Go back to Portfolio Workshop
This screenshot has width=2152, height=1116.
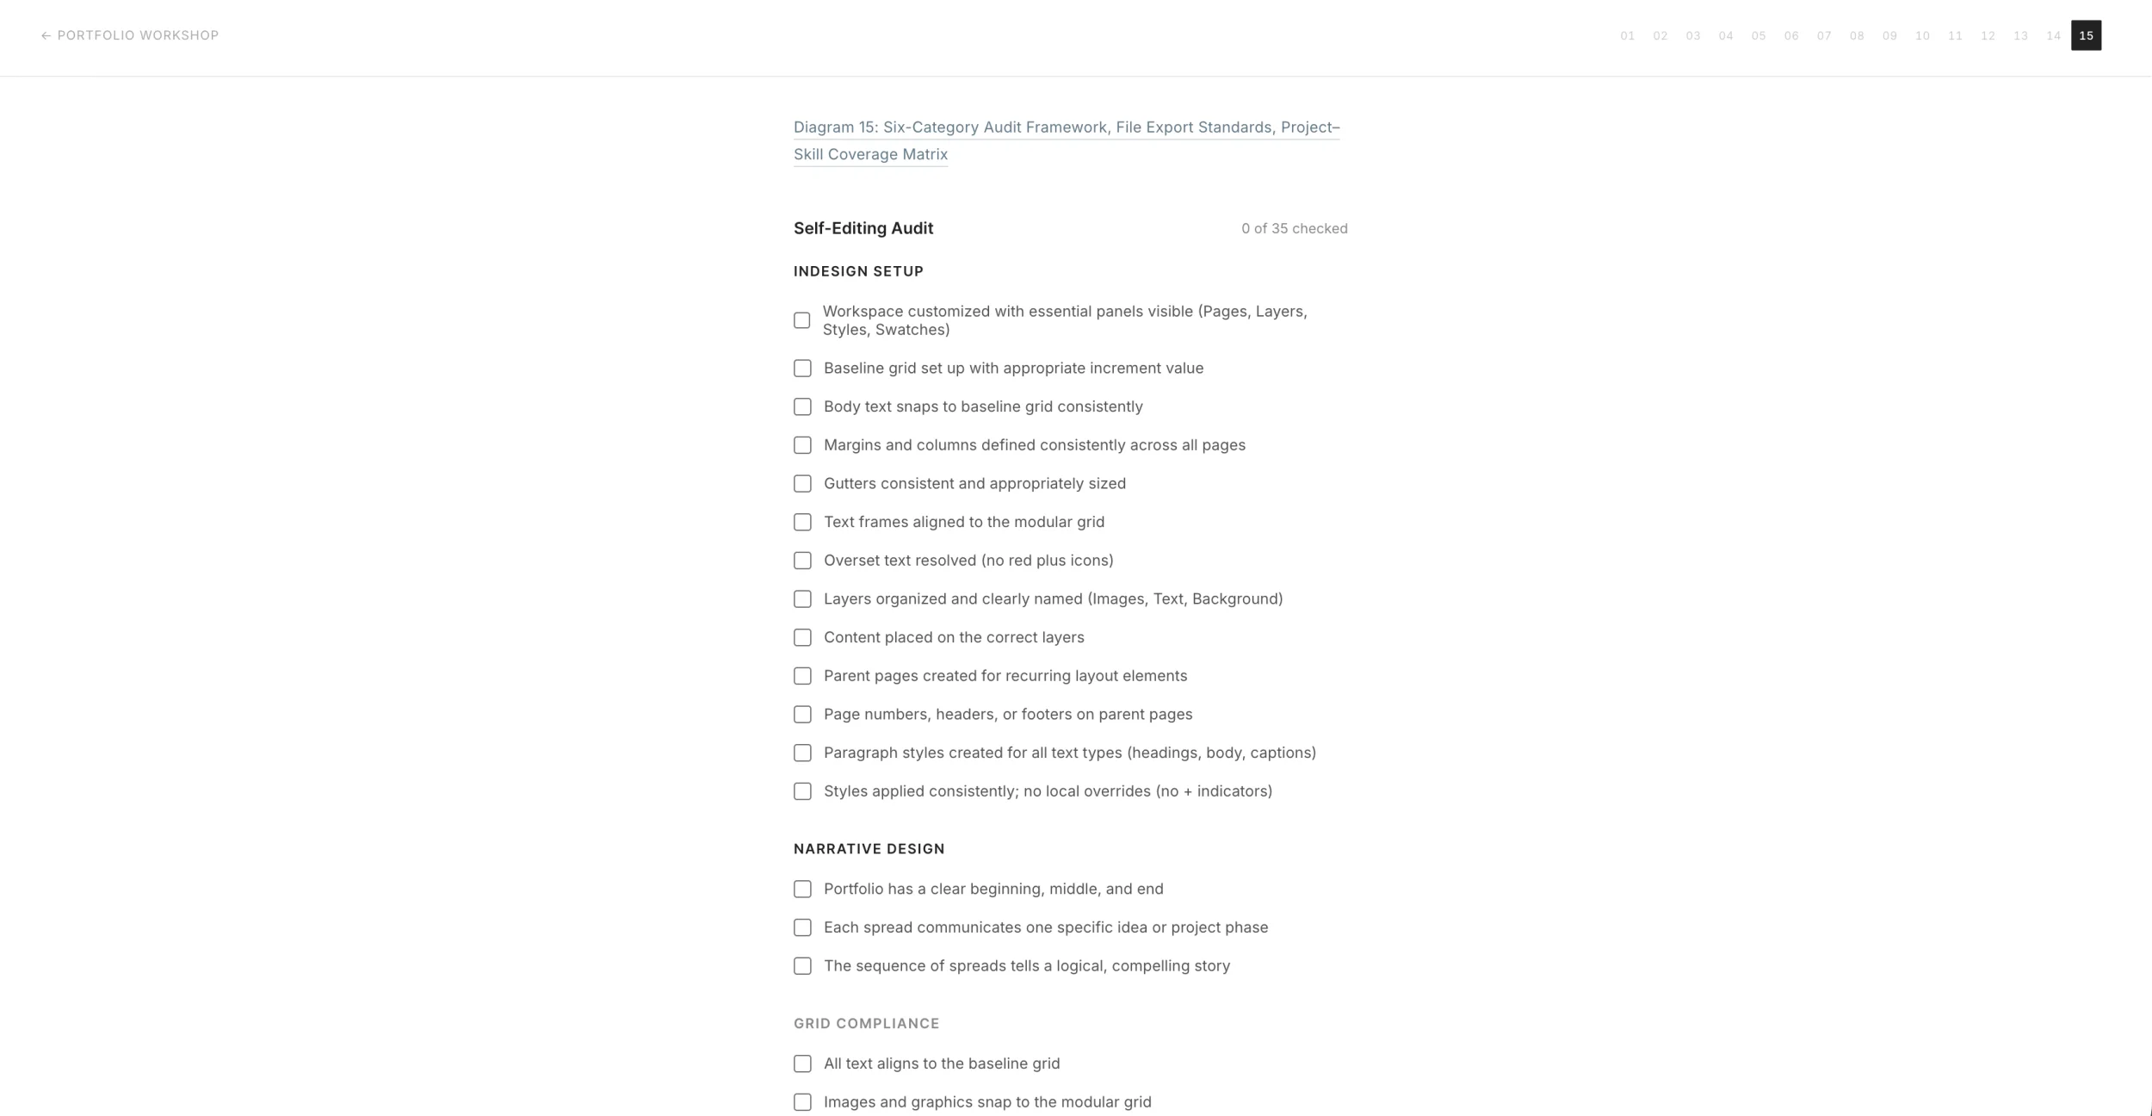(130, 35)
